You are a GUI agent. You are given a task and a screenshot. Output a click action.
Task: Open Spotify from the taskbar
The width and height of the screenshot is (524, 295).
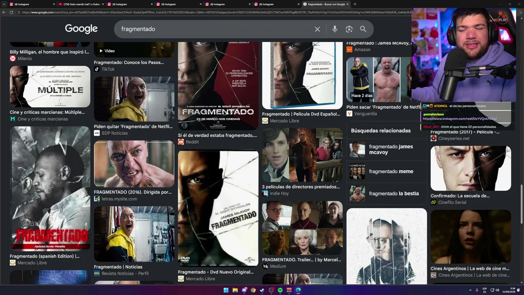pyautogui.click(x=280, y=290)
